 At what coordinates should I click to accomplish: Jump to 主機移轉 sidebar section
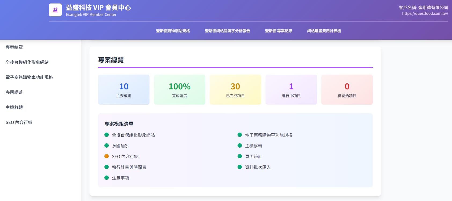pos(14,107)
